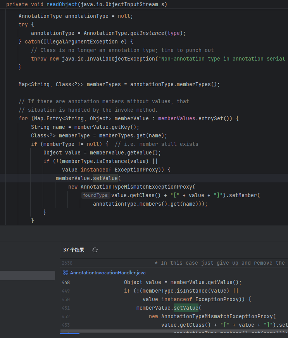The image size is (288, 338).
Task: Click line number 2638 in the preview
Action: pyautogui.click(x=67, y=263)
